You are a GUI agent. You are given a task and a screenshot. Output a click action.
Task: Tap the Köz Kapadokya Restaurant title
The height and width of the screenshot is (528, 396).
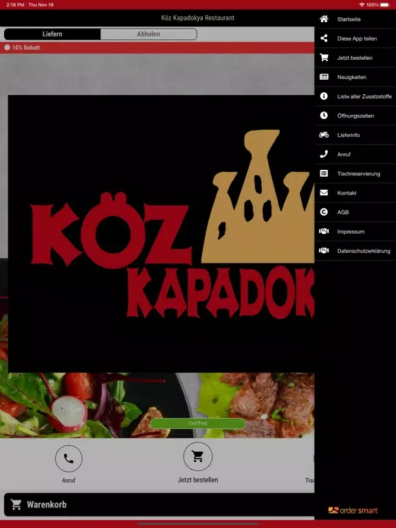(198, 18)
